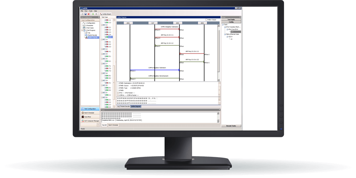Click the Stop icon in the toolbar
The image size is (356, 178).
(x=96, y=14)
